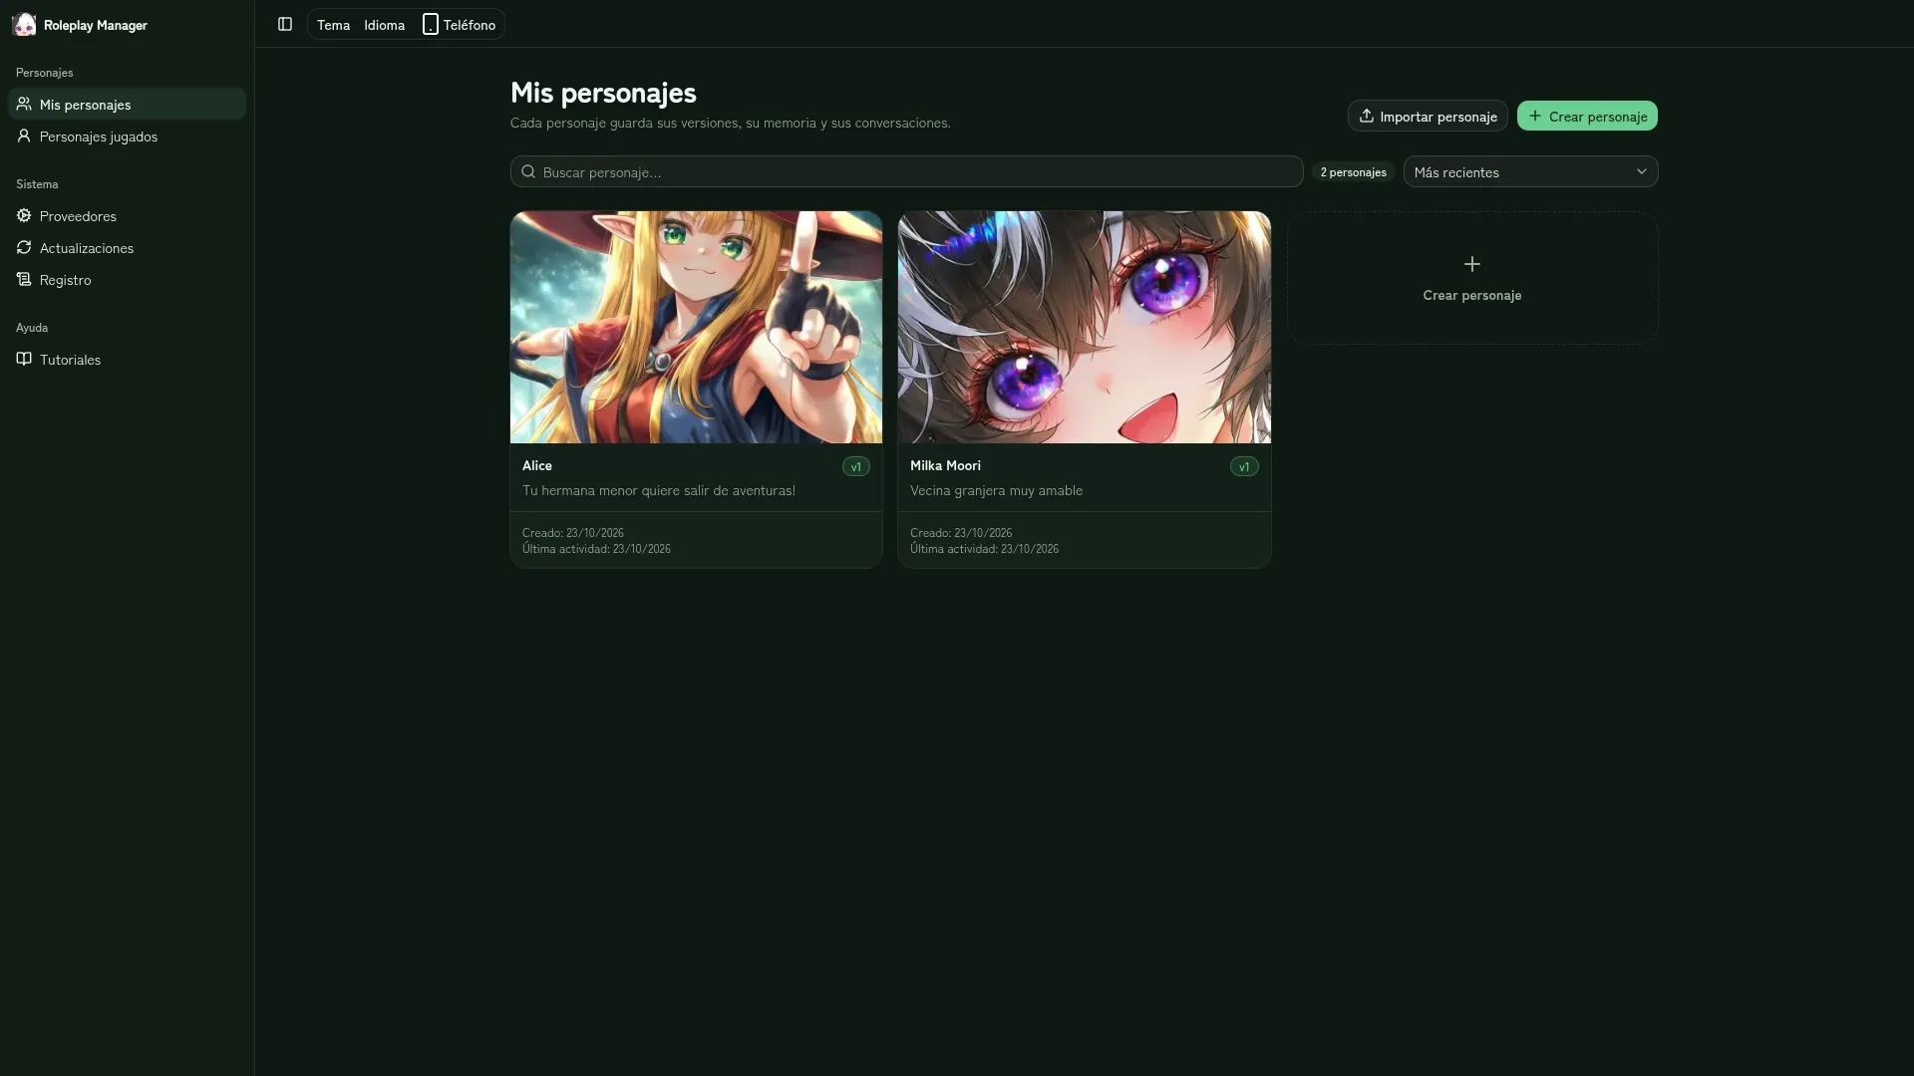
Task: Click 'Tu hermana menor quiere salir de aventuras!'
Action: pyautogui.click(x=659, y=490)
